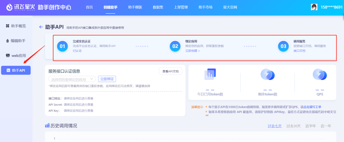Screen dimensions: 344x142
Task: Click the QPS label
Action: (x=320, y=94)
